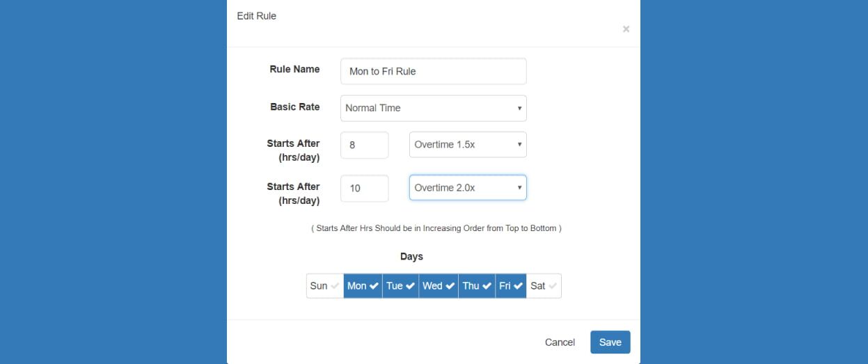Turn off the Fri day toggle
The image size is (868, 364).
pyautogui.click(x=511, y=286)
